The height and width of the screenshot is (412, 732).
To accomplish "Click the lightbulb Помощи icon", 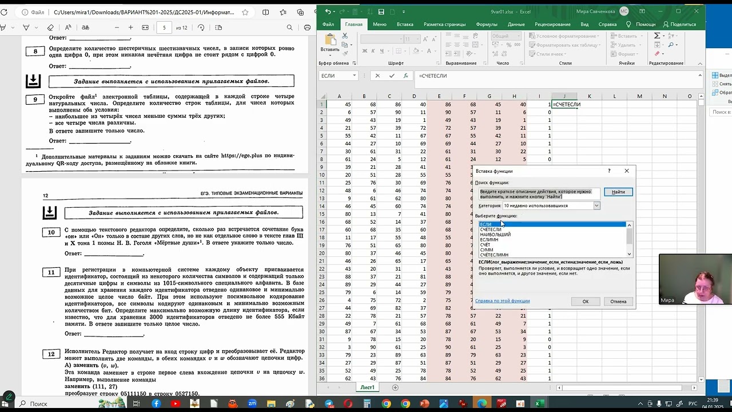I will pyautogui.click(x=628, y=24).
